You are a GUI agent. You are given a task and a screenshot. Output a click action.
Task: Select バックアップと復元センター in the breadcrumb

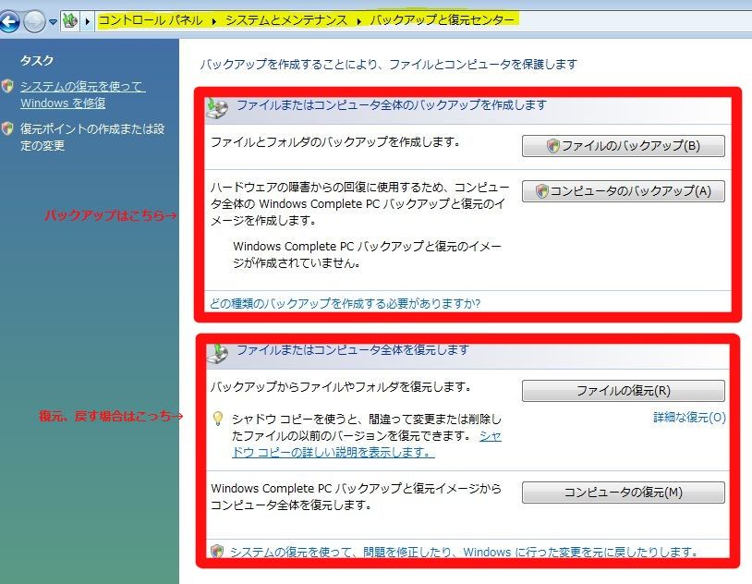tap(442, 20)
